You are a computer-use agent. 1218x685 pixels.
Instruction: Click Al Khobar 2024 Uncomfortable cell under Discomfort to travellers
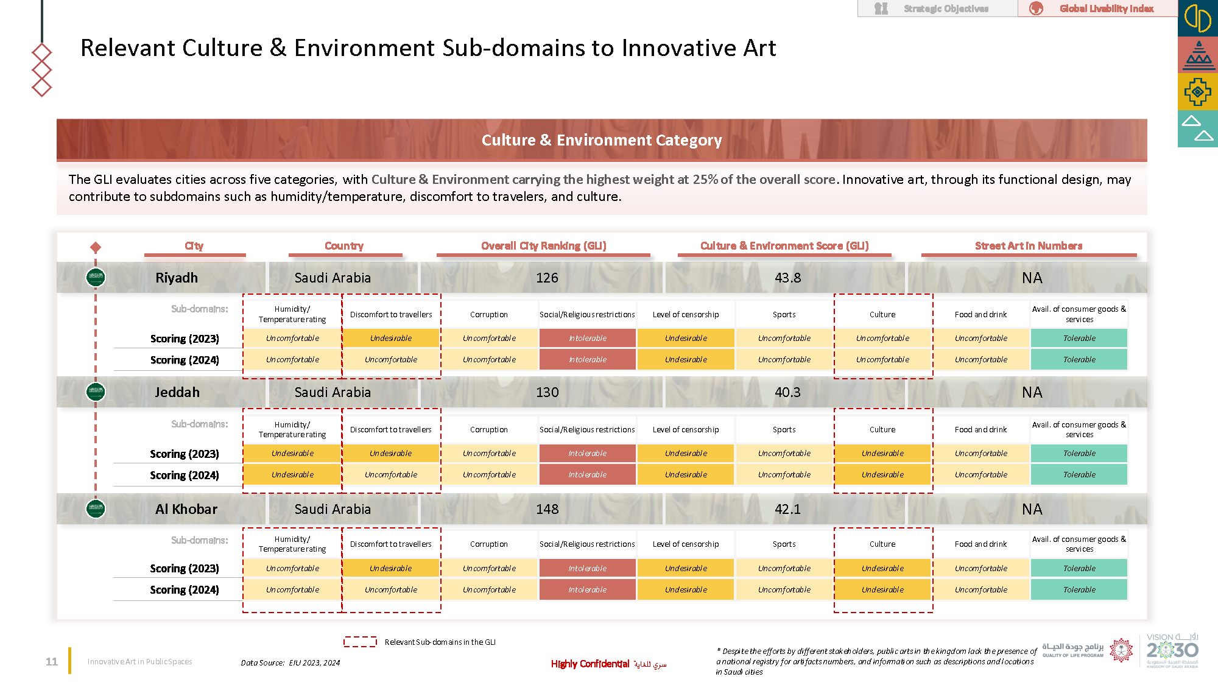click(391, 589)
